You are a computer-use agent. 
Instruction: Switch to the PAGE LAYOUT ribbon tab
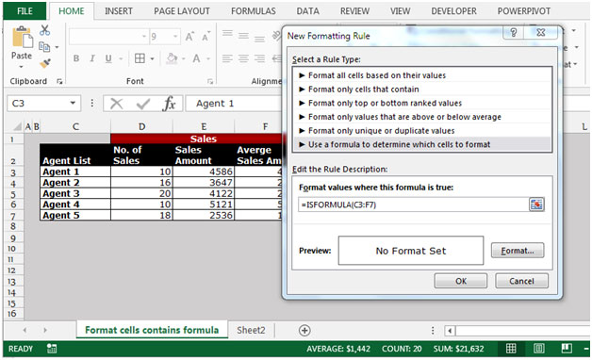(182, 11)
